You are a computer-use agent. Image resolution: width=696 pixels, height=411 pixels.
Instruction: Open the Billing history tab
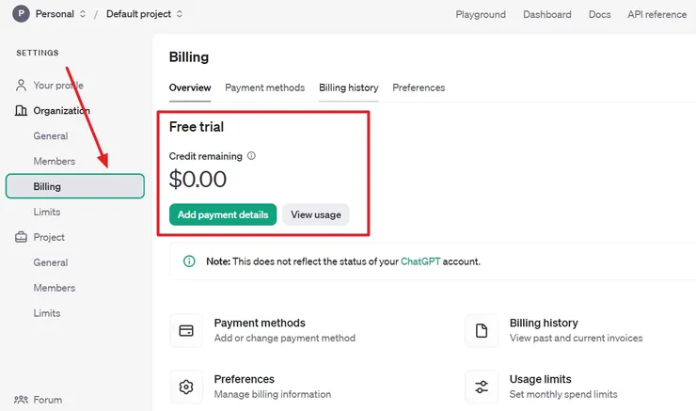pyautogui.click(x=348, y=87)
